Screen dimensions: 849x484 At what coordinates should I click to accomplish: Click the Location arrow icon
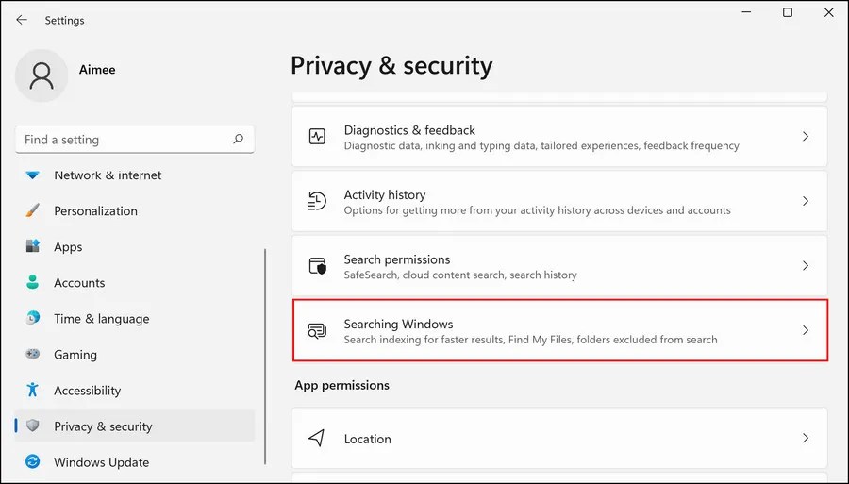pyautogui.click(x=317, y=438)
